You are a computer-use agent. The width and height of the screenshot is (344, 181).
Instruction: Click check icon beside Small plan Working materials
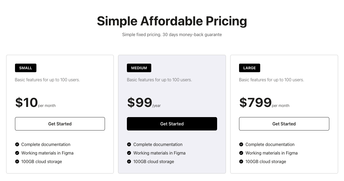17,153
